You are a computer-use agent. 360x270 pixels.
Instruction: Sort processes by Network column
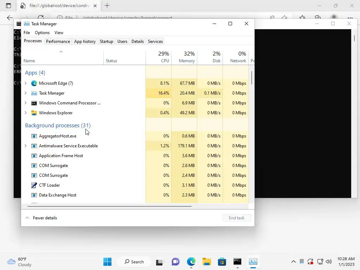[236, 57]
